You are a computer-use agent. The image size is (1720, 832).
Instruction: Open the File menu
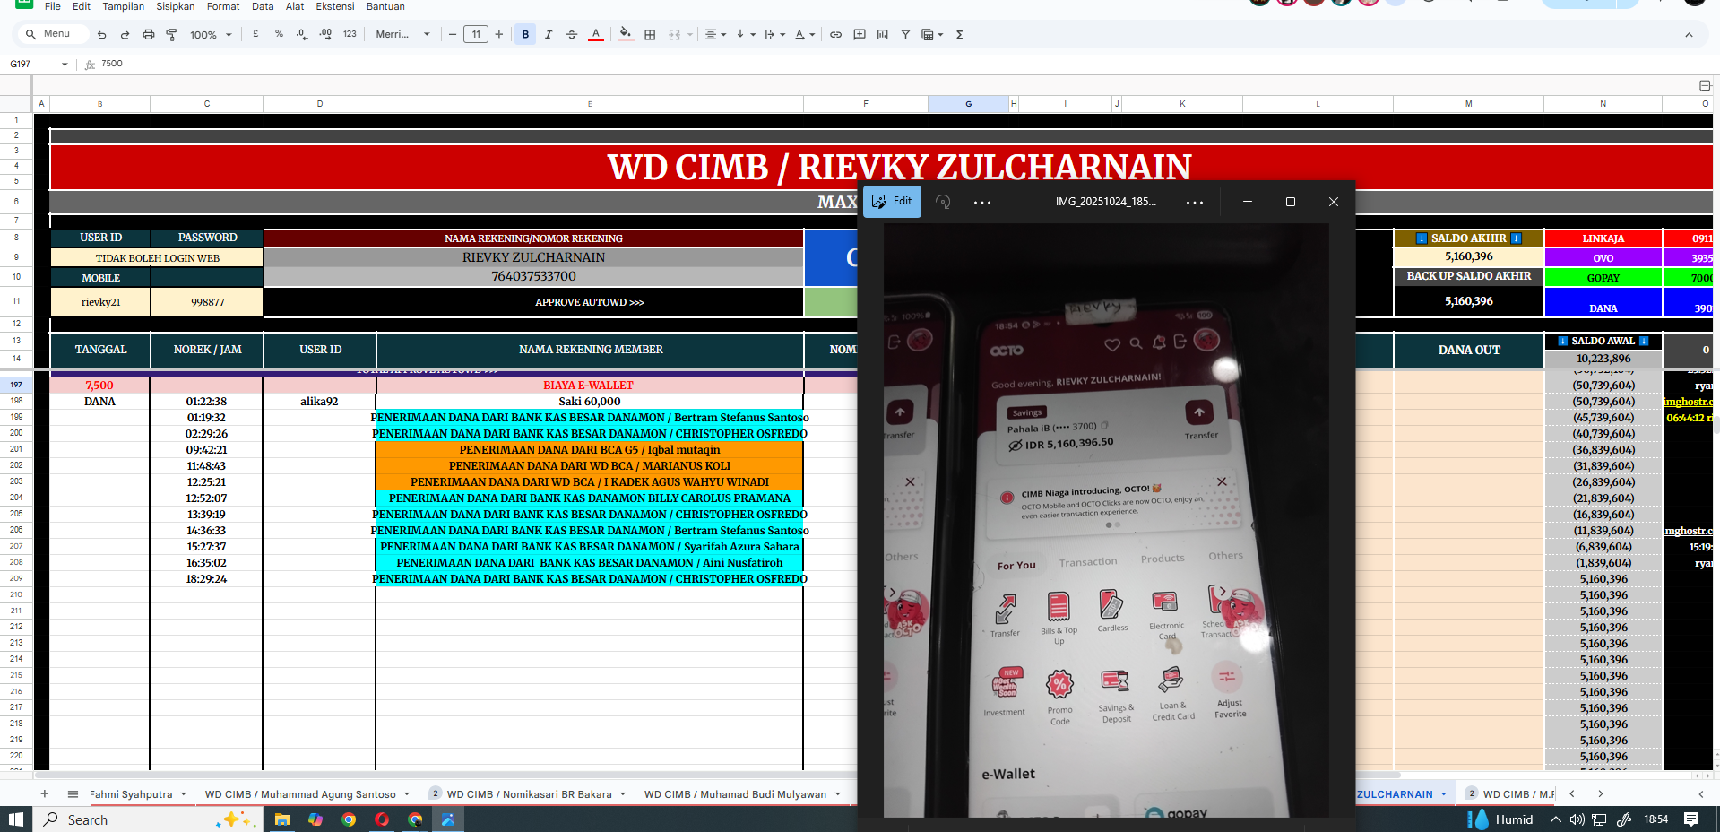53,6
